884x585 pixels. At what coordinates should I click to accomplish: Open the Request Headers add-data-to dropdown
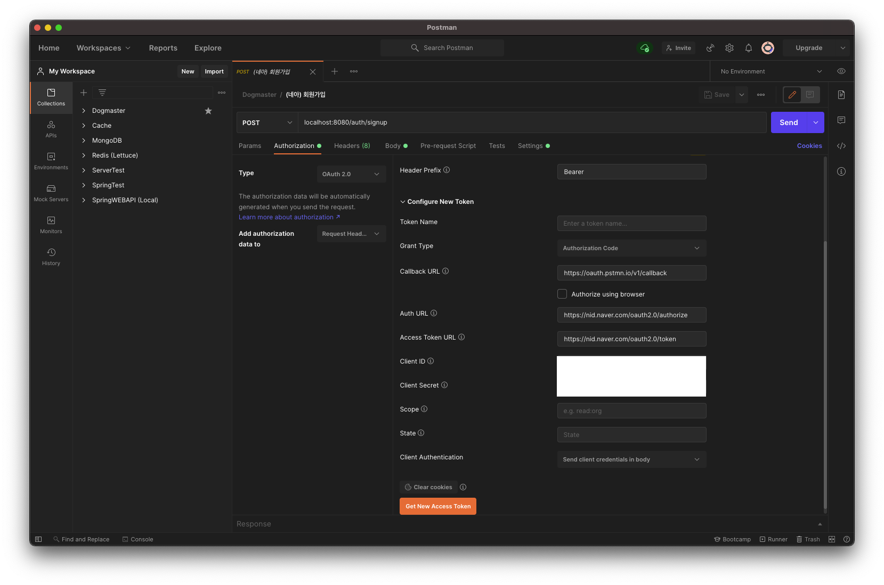coord(351,234)
